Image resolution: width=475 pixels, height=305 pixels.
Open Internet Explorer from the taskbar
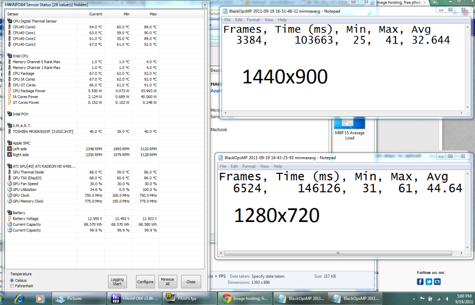[20, 299]
